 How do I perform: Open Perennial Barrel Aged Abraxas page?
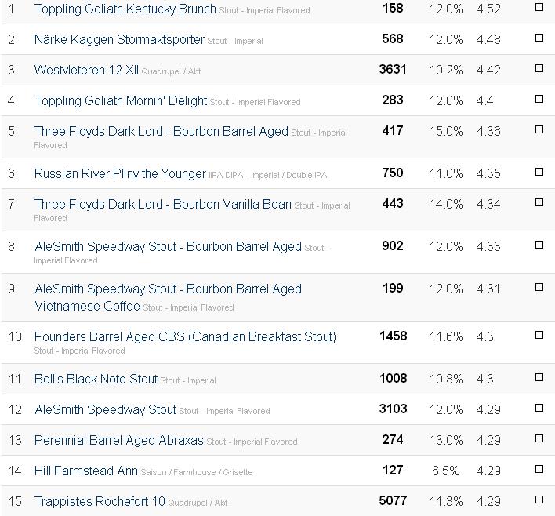tap(119, 441)
